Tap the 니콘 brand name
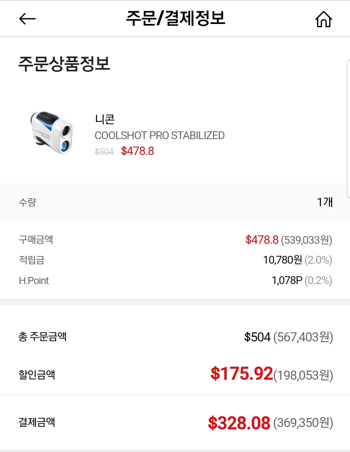 click(105, 119)
